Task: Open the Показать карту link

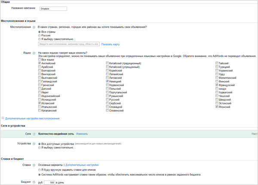Action: (111, 44)
